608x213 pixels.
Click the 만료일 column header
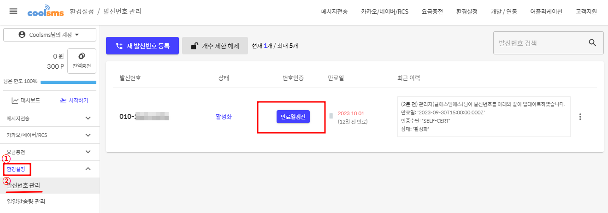336,78
